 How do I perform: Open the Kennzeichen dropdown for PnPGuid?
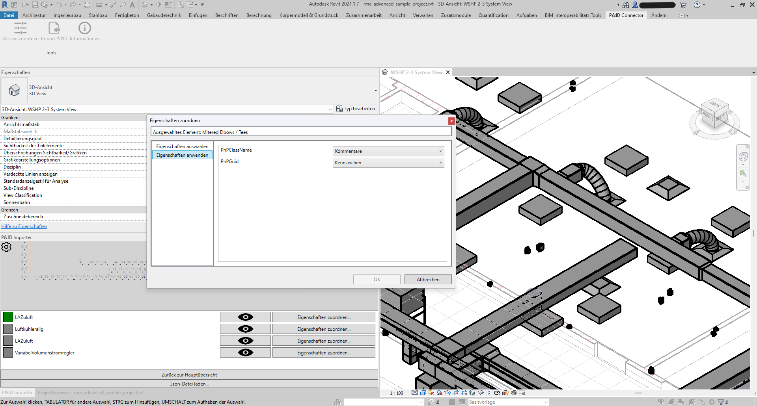pos(440,163)
